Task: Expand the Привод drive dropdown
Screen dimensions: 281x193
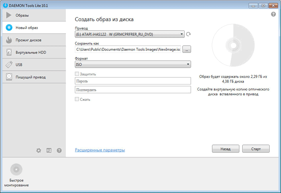Action: coord(130,34)
